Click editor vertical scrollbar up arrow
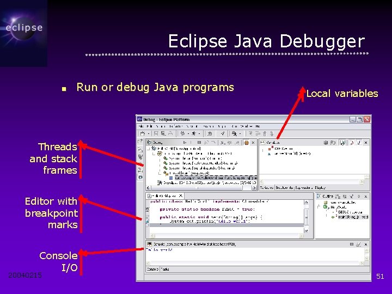 [x=306, y=202]
